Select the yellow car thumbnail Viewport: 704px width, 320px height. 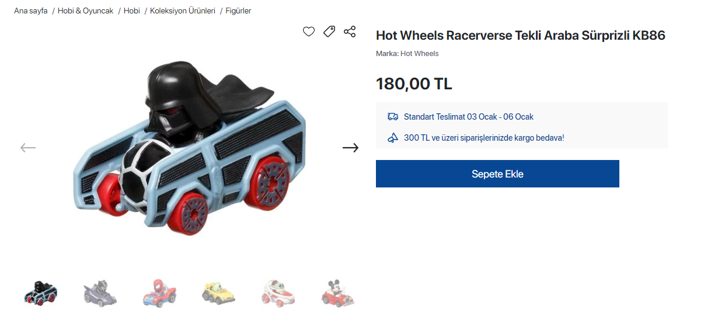(x=219, y=293)
